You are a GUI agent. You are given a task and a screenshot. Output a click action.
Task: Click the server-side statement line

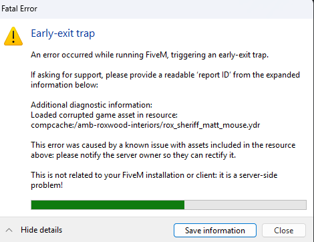point(154,175)
